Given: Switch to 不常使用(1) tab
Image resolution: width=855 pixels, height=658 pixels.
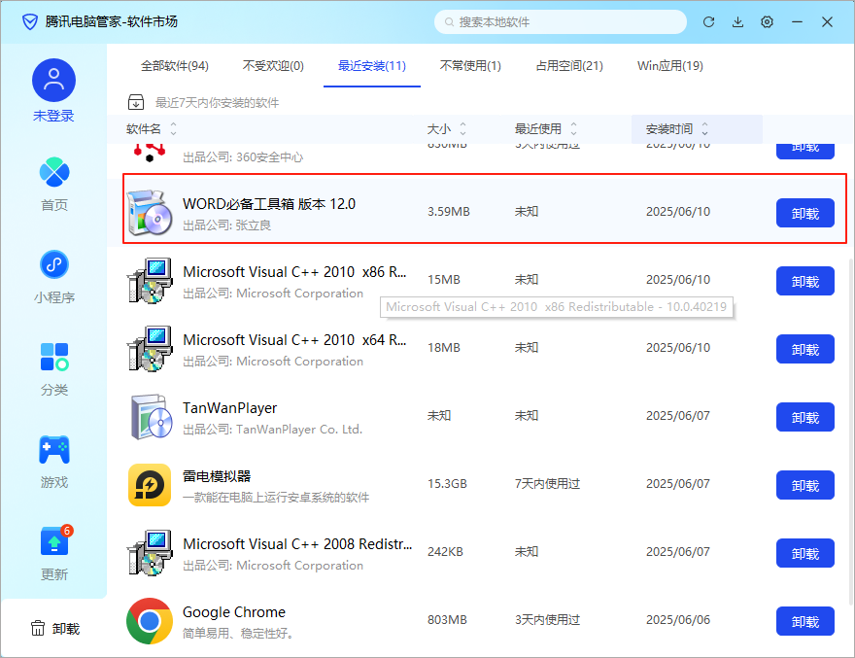Looking at the screenshot, I should [x=470, y=65].
